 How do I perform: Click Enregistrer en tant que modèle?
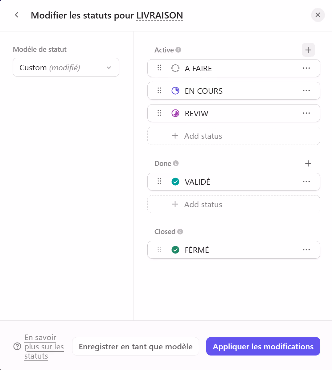coord(135,346)
